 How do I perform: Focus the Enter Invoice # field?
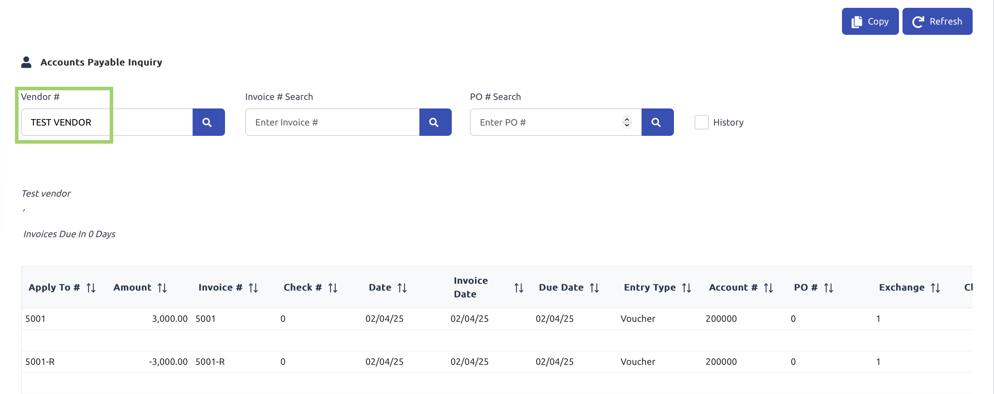pyautogui.click(x=332, y=122)
